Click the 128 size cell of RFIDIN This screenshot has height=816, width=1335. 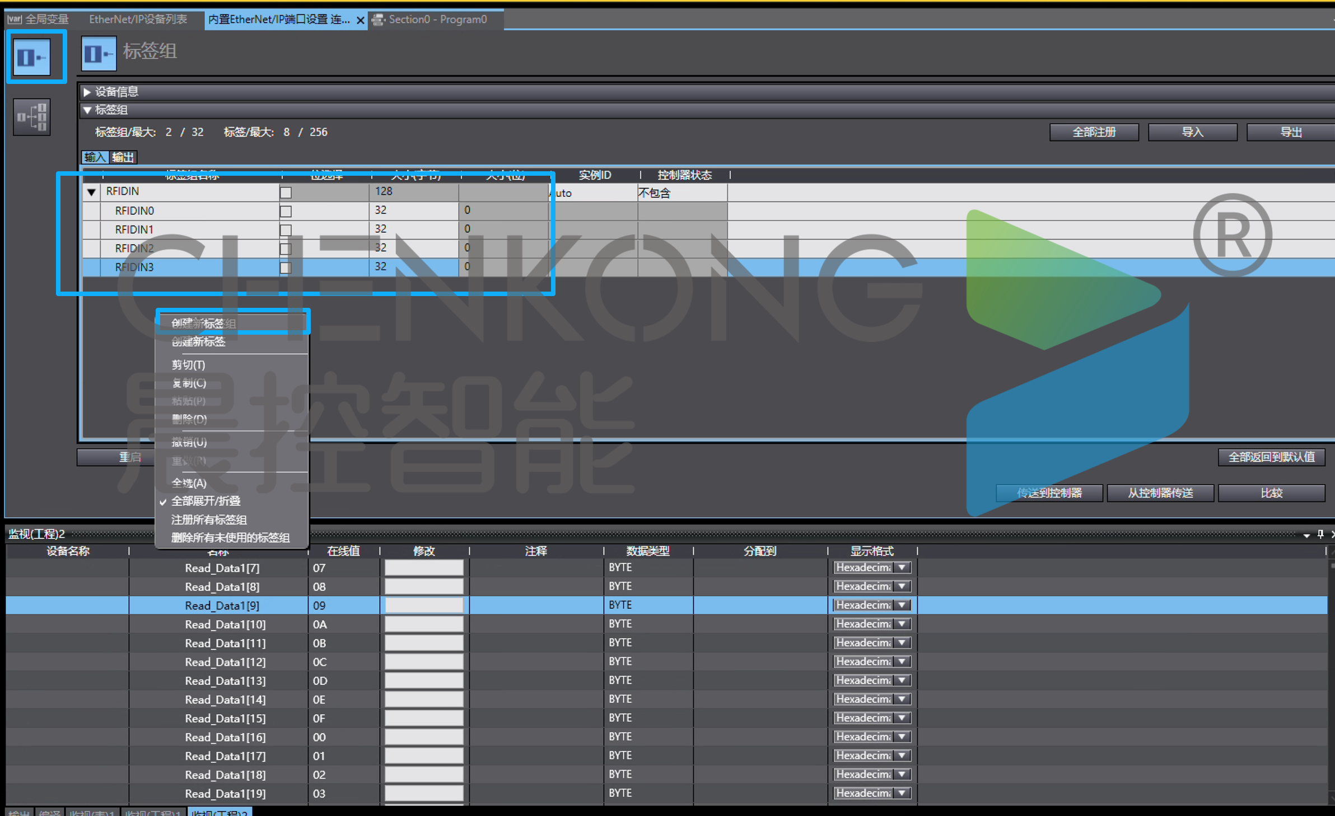pyautogui.click(x=413, y=192)
